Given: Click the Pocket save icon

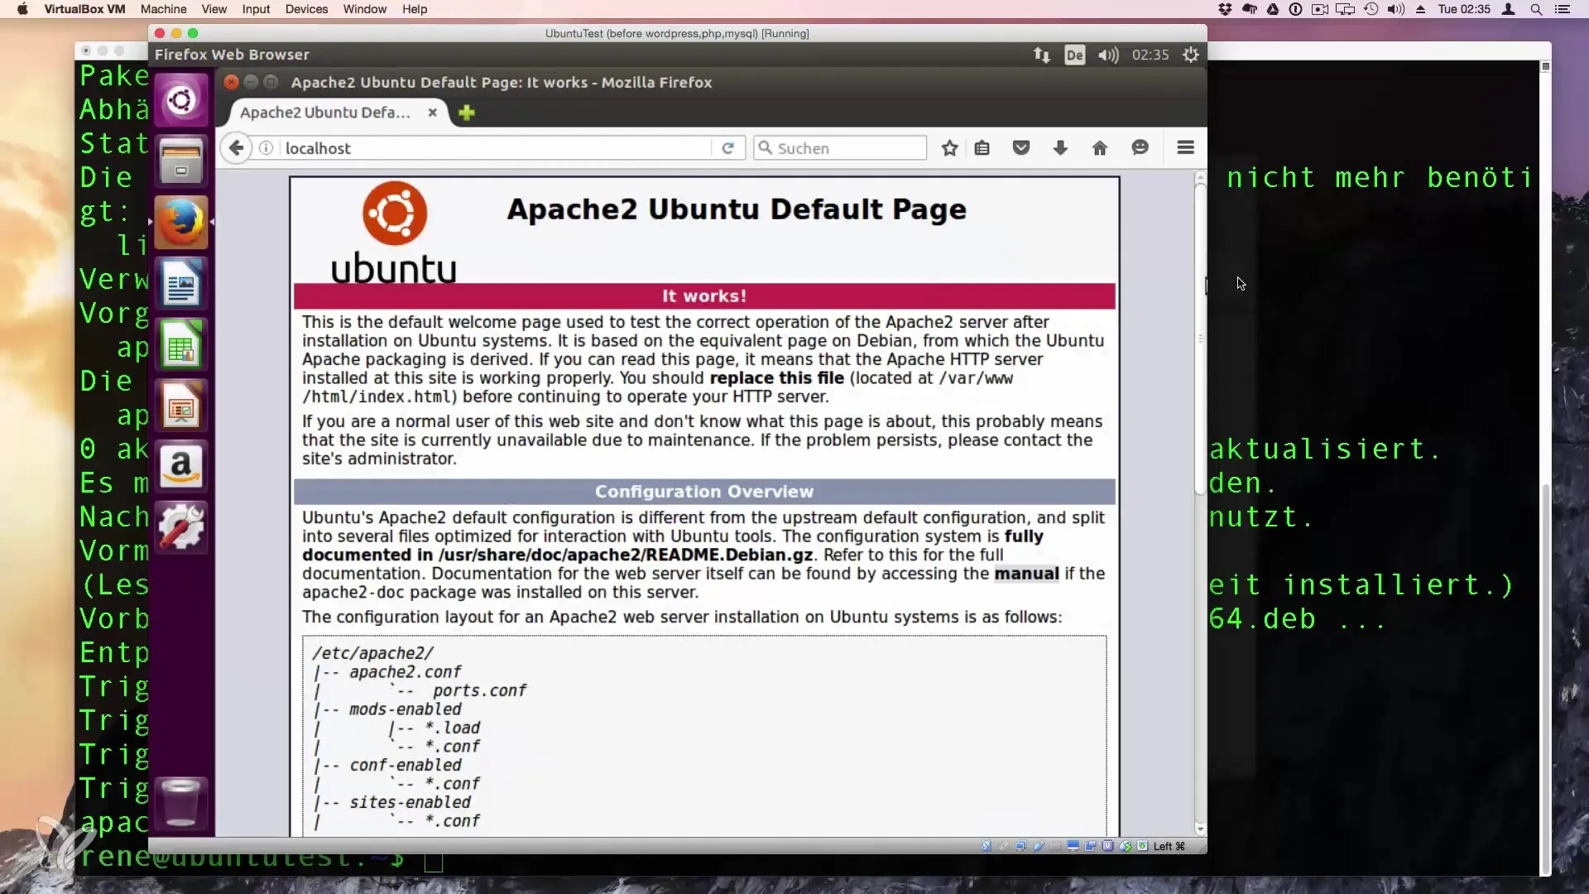Looking at the screenshot, I should coord(1021,148).
